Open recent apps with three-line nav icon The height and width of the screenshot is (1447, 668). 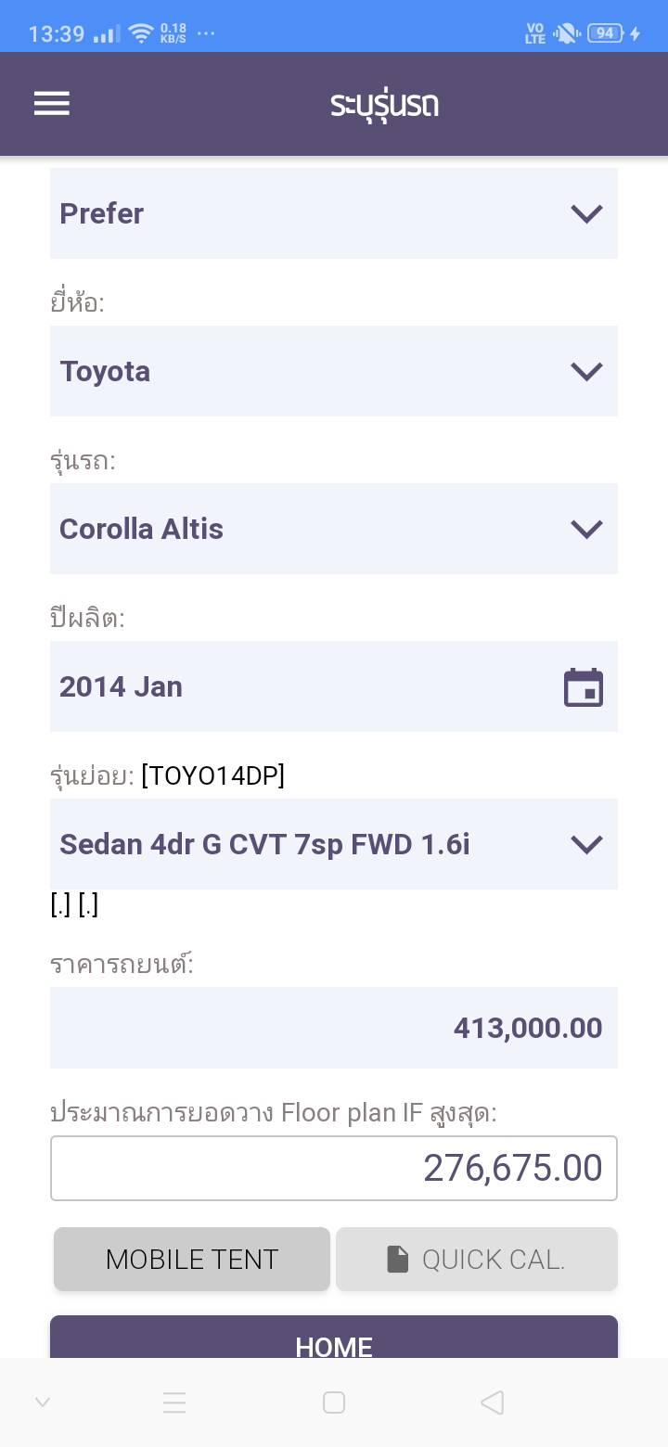point(174,1402)
